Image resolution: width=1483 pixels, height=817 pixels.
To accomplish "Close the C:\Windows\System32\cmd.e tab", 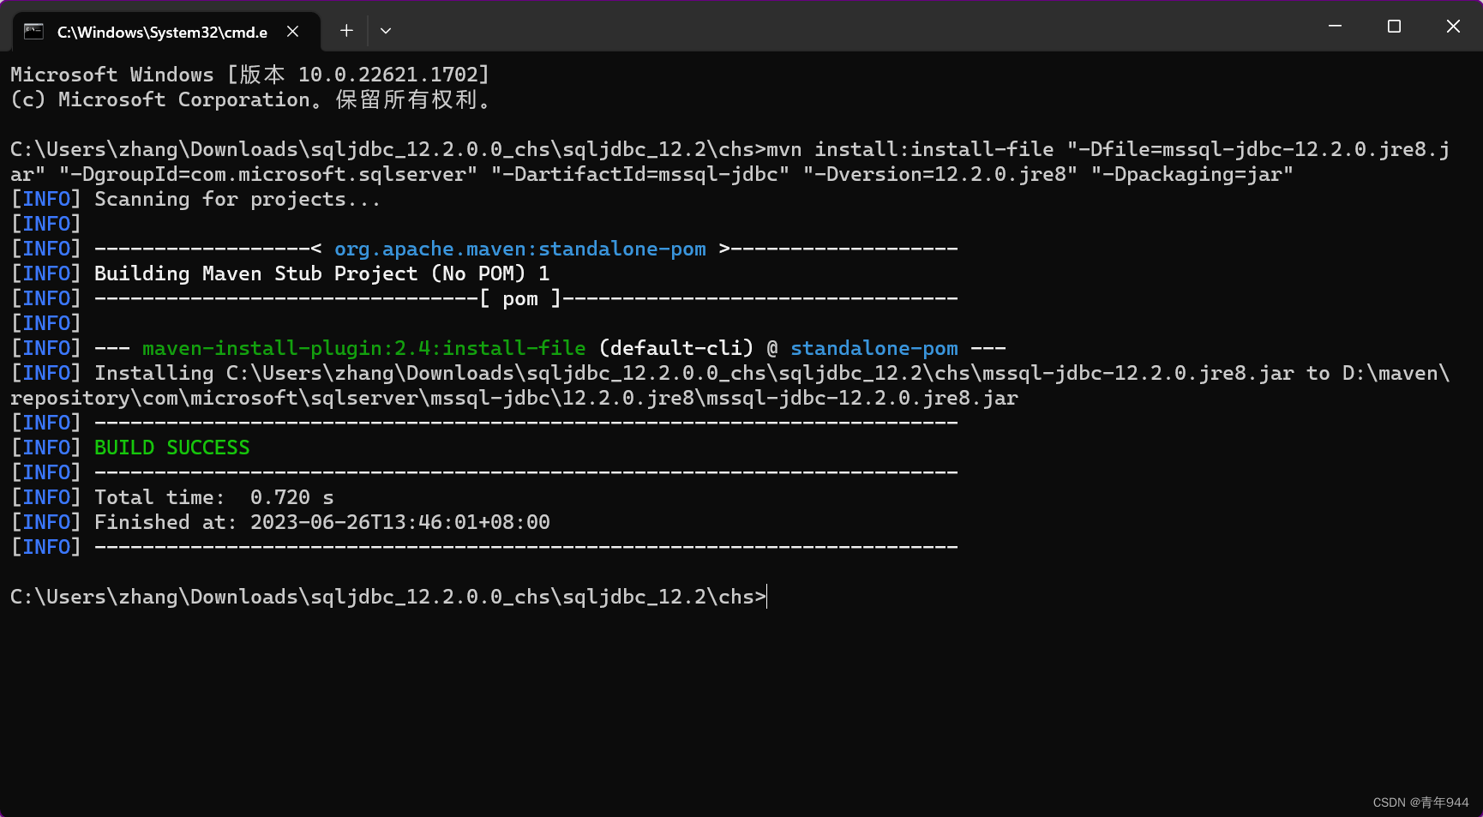I will coord(292,31).
